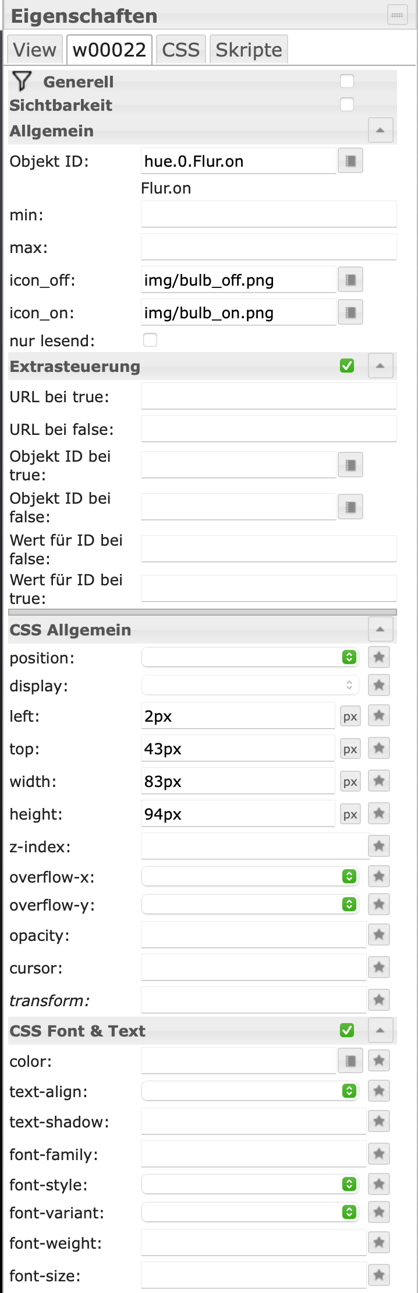Open object selector for Objekt ID bei true

click(x=350, y=465)
